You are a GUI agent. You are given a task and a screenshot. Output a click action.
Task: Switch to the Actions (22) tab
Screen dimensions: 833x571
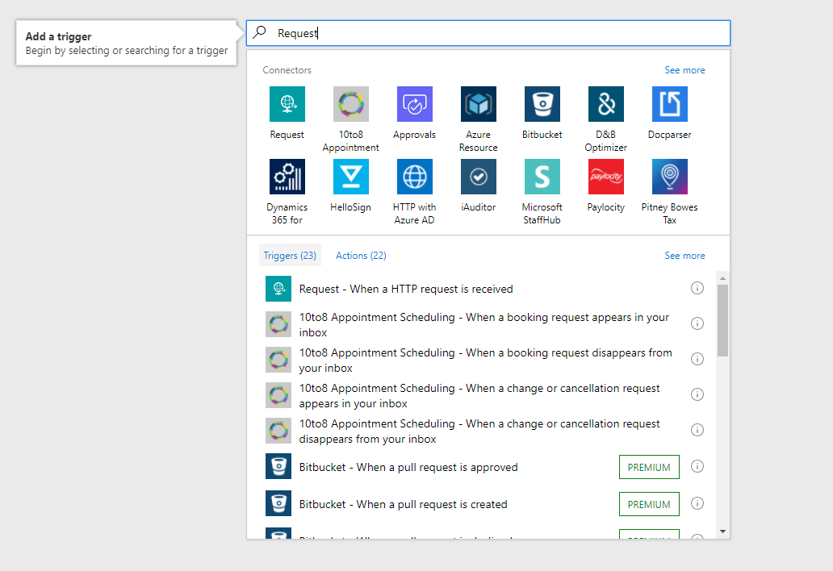[362, 255]
